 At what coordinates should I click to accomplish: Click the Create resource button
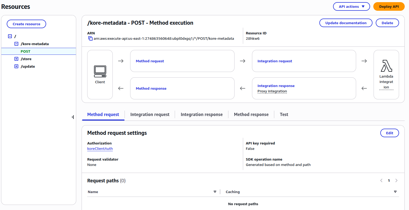tap(26, 24)
